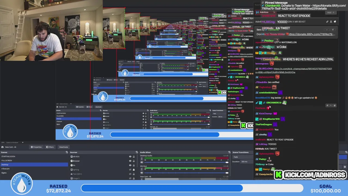
Task: Click the Deactivate button
Action: pos(64,147)
